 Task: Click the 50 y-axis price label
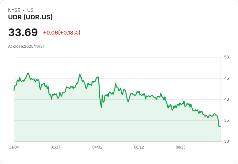pyautogui.click(x=227, y=57)
